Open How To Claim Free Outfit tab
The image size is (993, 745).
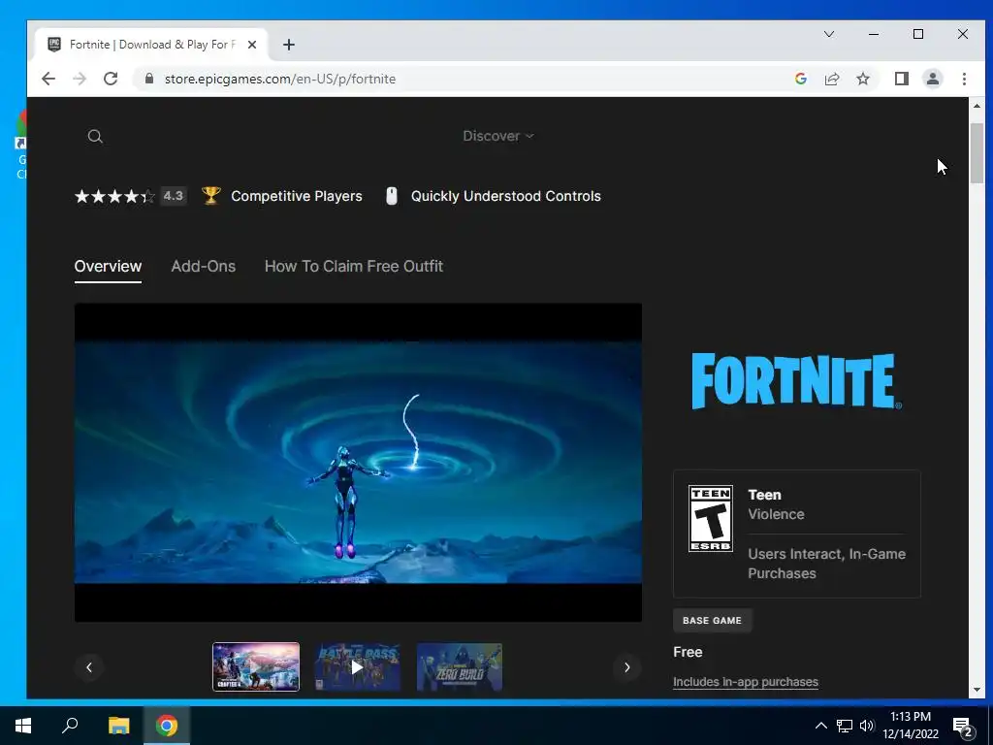coord(353,266)
